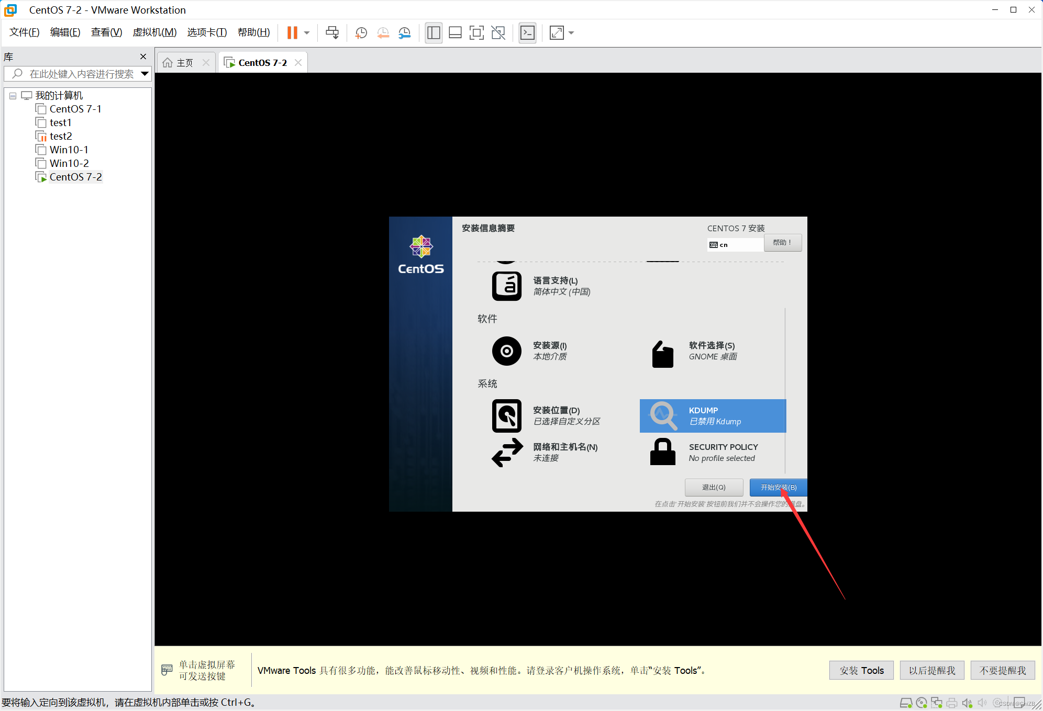Select Win10-1 in the library tree
The width and height of the screenshot is (1043, 711).
[x=69, y=150]
